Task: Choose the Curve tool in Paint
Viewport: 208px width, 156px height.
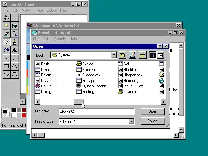Action: pos(14,58)
